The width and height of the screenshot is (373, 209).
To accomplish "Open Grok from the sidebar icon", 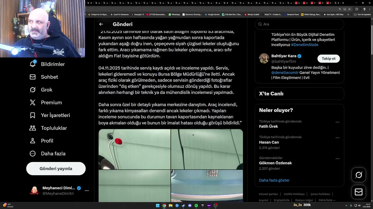I will (x=33, y=90).
